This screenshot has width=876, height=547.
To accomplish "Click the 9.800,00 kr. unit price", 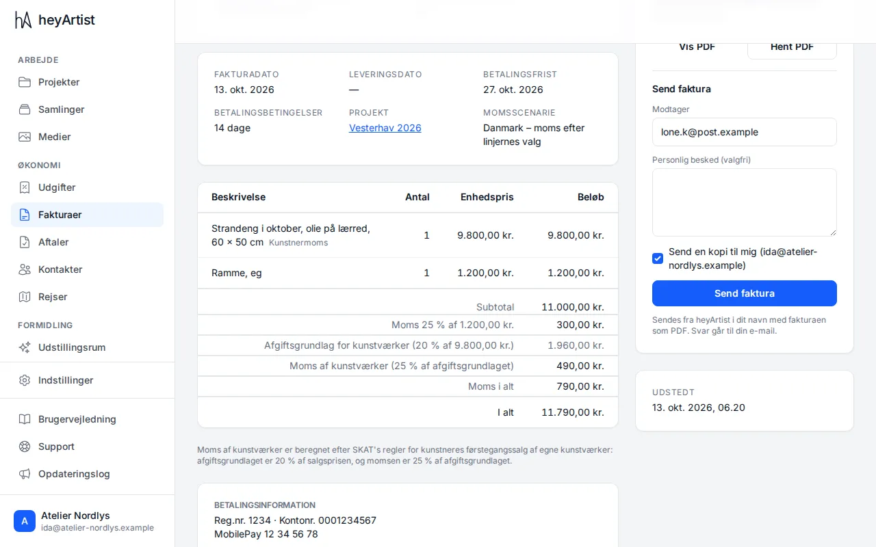I will 485,235.
